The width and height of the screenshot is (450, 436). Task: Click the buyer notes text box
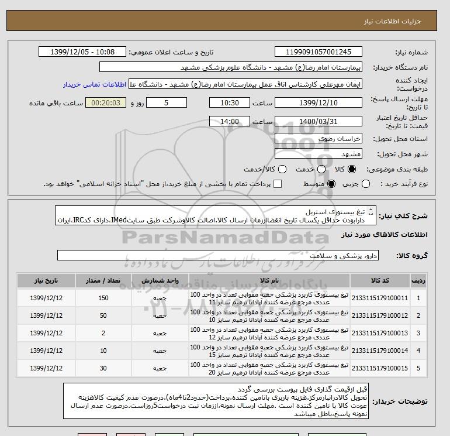click(x=216, y=401)
